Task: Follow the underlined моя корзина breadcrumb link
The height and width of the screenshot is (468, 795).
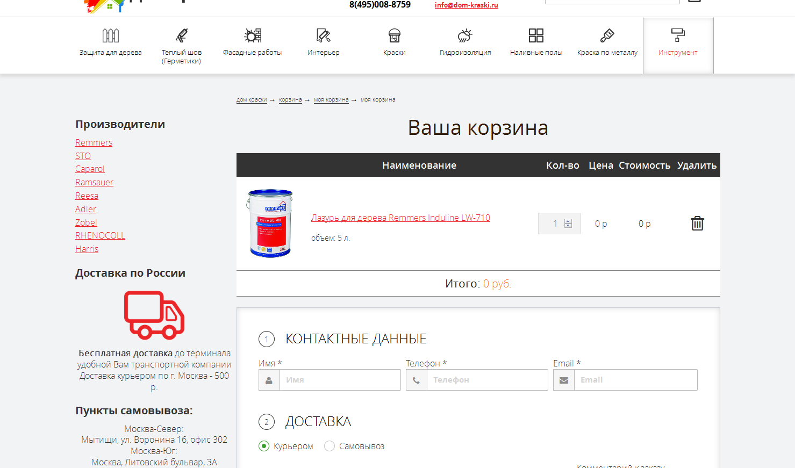Action: (331, 100)
